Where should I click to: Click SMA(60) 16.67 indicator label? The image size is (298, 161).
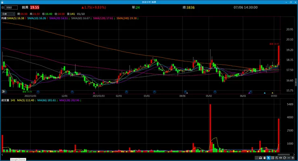pos(81,18)
